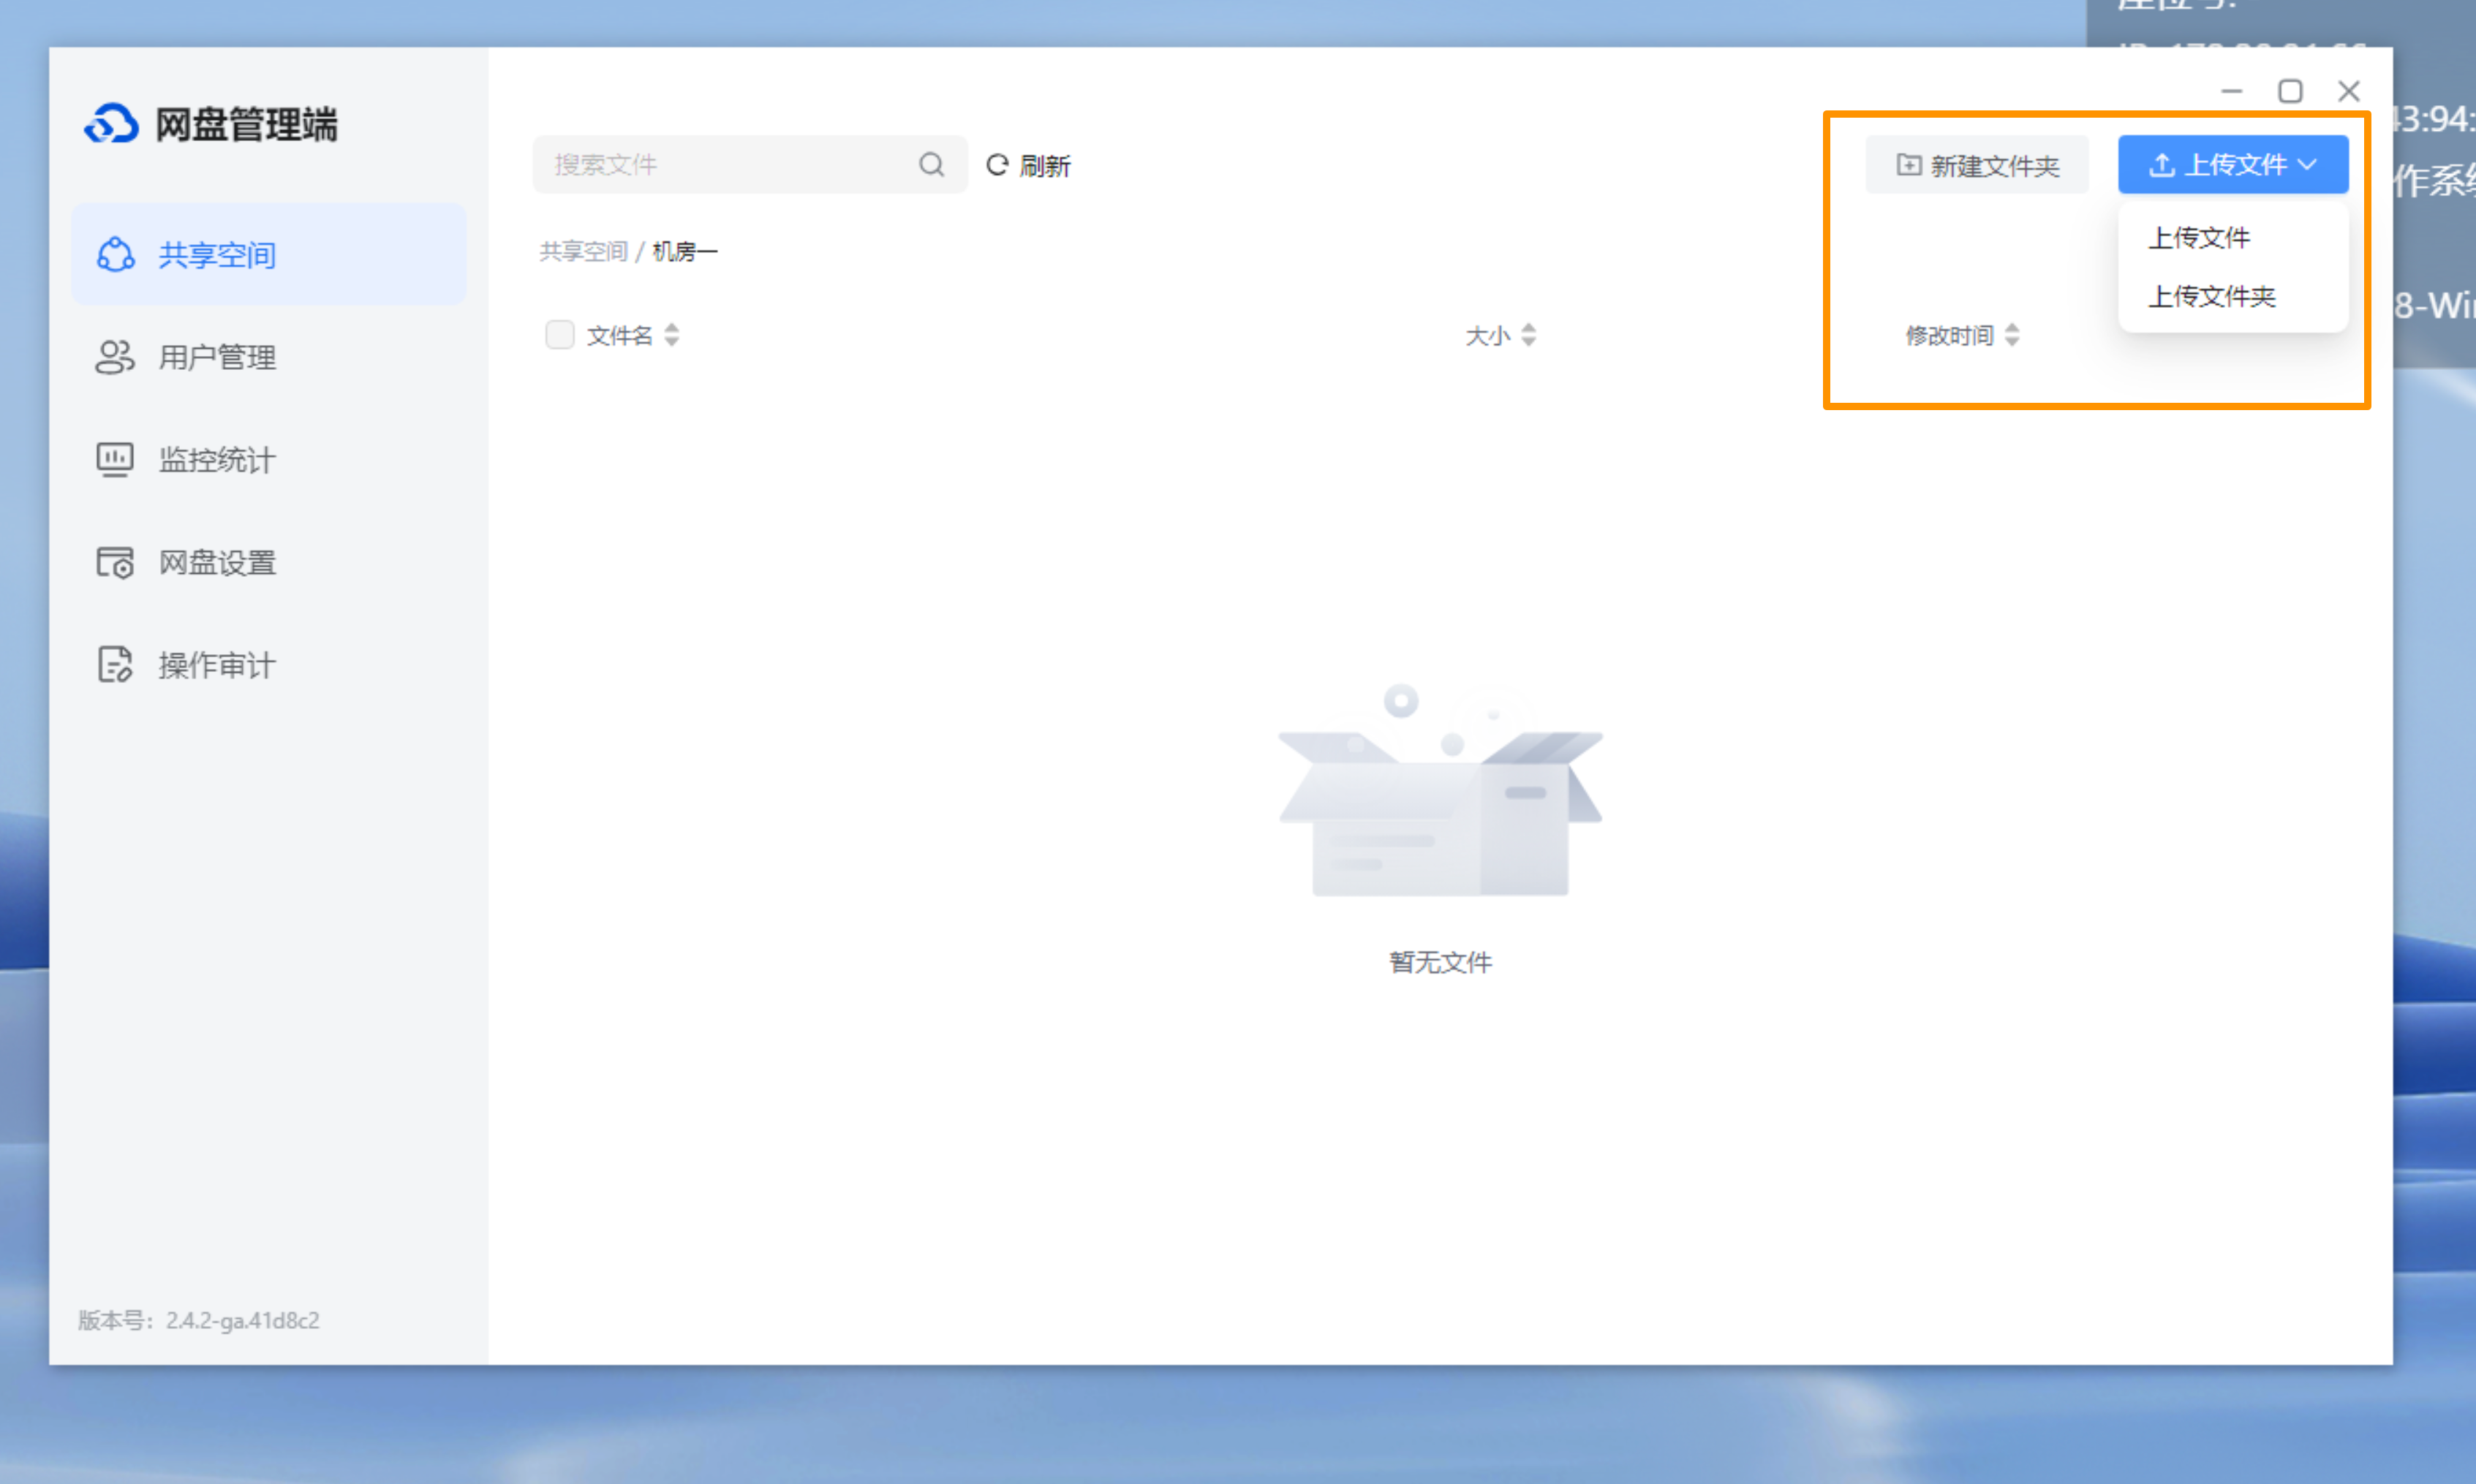Maximize the 网盘管理端 window
2476x1484 pixels.
[x=2290, y=91]
